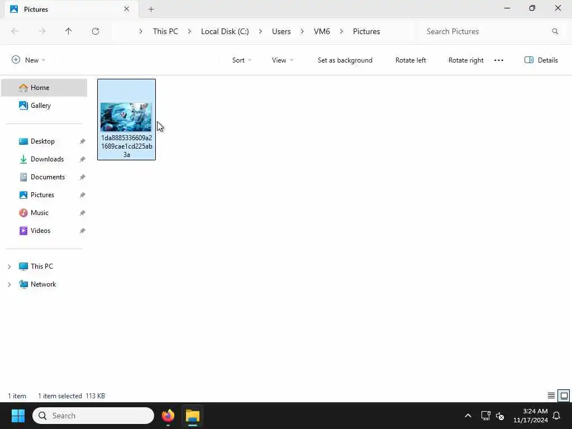
Task: Open the notifications bell
Action: click(x=557, y=416)
